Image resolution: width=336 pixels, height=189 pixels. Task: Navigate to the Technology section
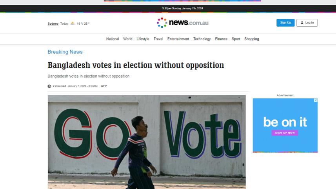click(202, 39)
